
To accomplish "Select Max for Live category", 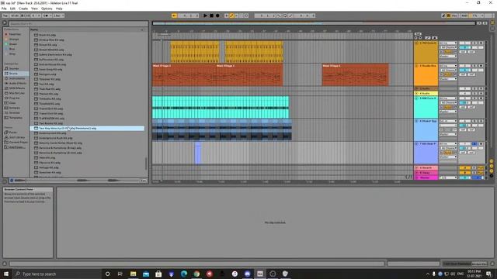I will coord(16,93).
